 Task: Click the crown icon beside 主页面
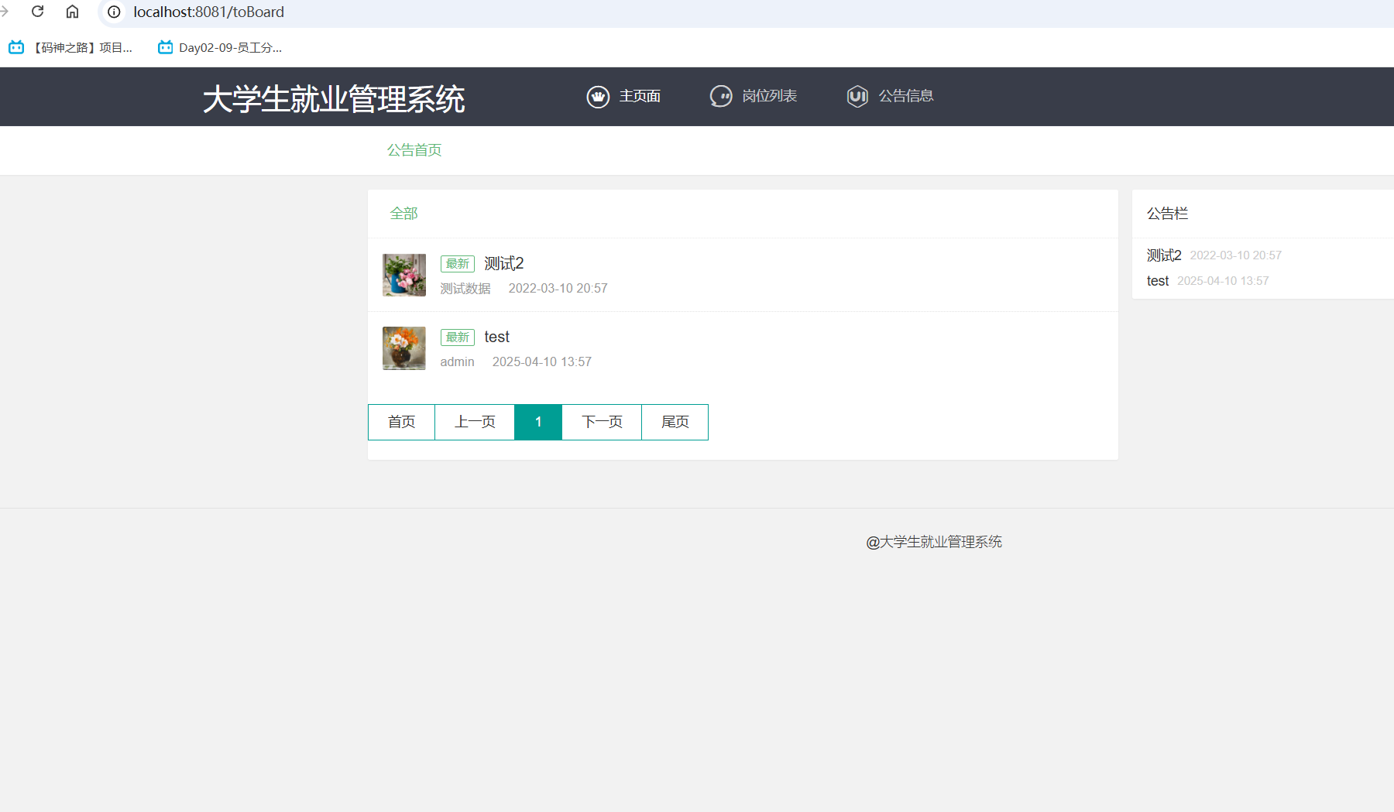point(598,97)
